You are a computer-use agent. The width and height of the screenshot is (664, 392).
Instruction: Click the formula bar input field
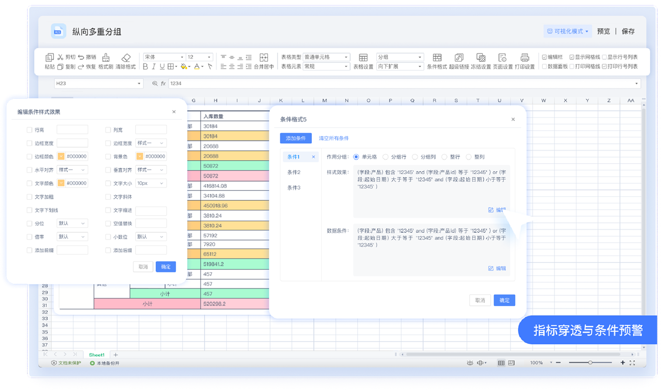(394, 83)
